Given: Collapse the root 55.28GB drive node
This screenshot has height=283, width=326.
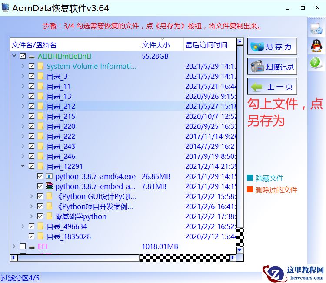Looking at the screenshot, I should click(14, 56).
